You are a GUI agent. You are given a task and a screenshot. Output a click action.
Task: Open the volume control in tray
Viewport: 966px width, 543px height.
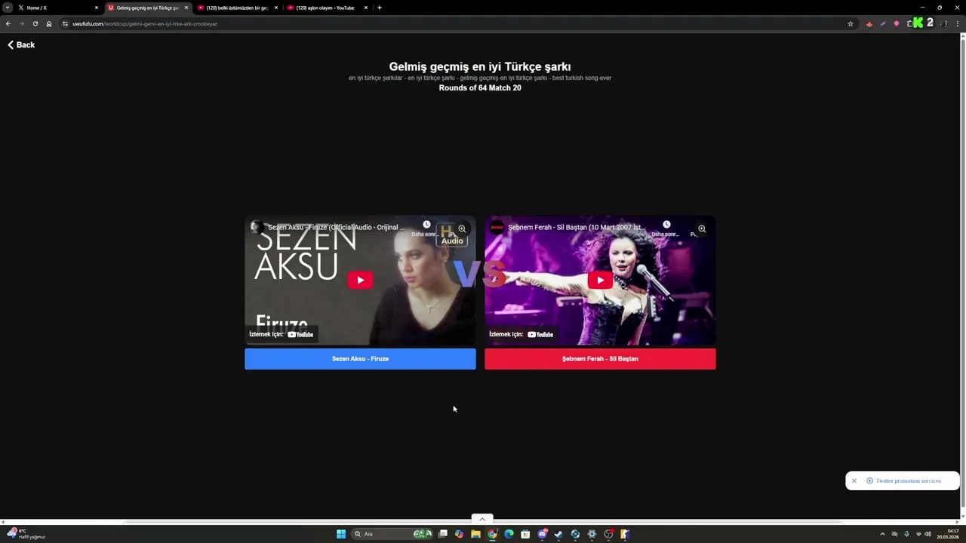[x=928, y=534]
